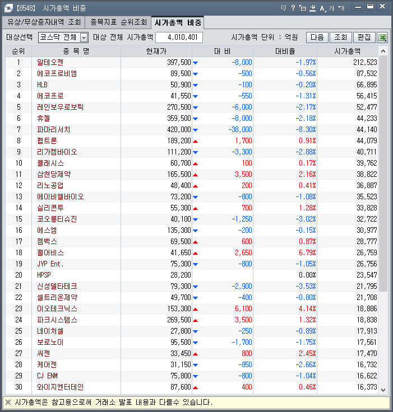Select stock 코오롱티슈진 in the list
The width and height of the screenshot is (393, 412).
click(x=57, y=219)
